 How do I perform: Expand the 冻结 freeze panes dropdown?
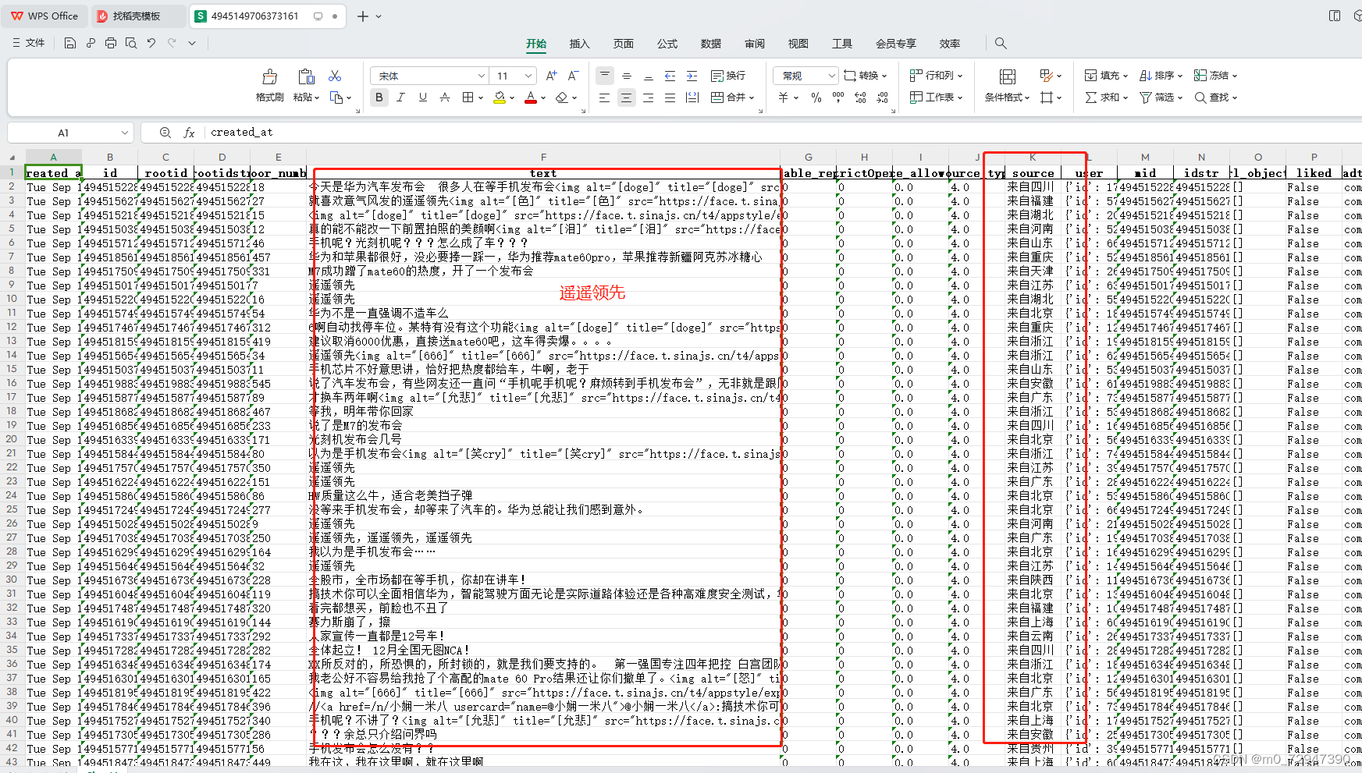click(x=1234, y=76)
